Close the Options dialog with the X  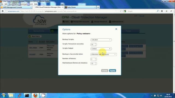coord(116,29)
